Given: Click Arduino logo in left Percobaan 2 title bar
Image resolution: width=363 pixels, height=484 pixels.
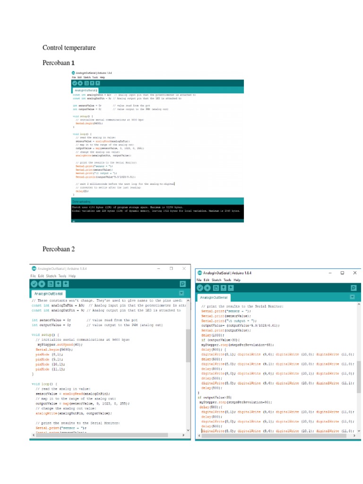Looking at the screenshot, I should (x=34, y=268).
